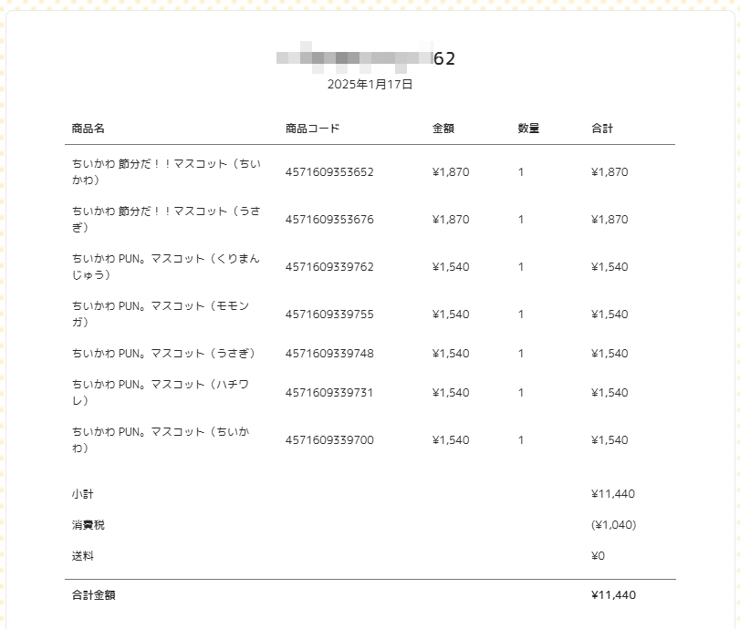Click product name 節分だ！！マスコット（うさぎ）

pos(166,220)
